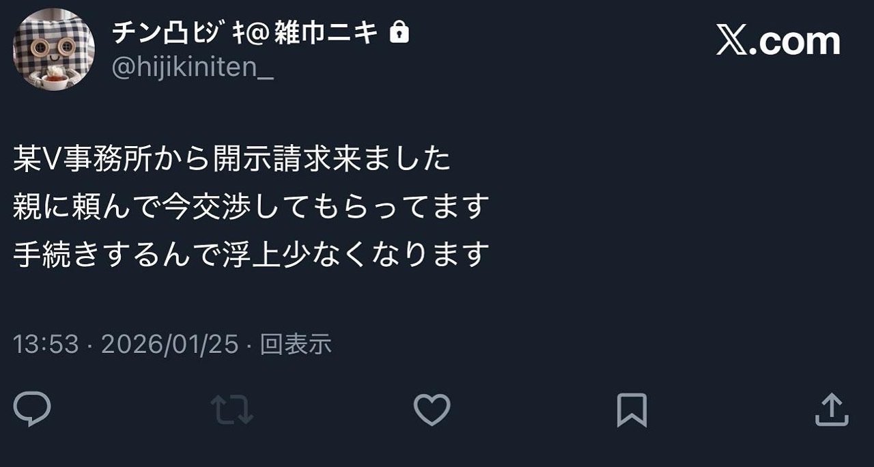Click the line starting with "手続きするんで"

click(252, 254)
